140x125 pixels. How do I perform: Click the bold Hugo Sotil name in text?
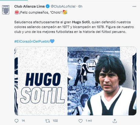point(81,22)
